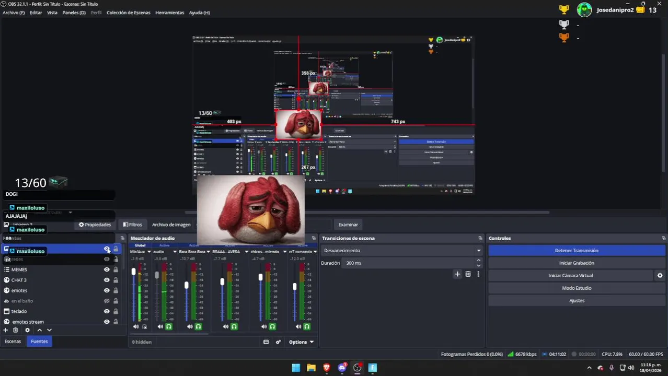The width and height of the screenshot is (668, 376).
Task: Open virtual camera settings gear
Action: pyautogui.click(x=660, y=276)
